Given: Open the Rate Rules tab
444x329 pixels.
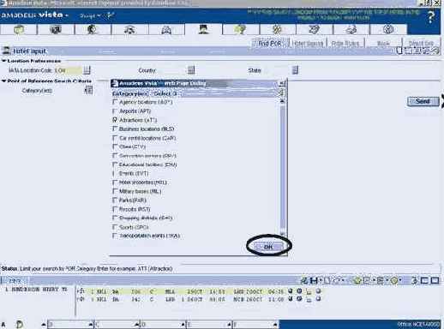Looking at the screenshot, I should click(345, 44).
